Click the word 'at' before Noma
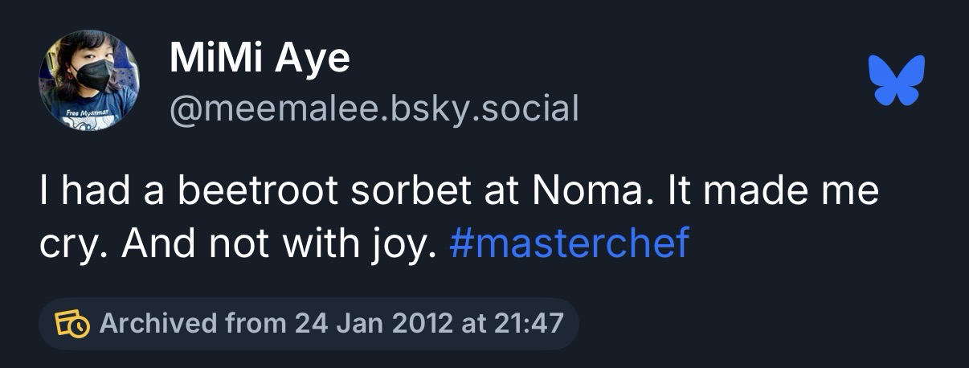 508,194
